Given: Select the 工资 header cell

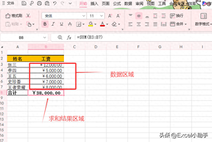Looking at the screenshot, I should pos(46,59).
